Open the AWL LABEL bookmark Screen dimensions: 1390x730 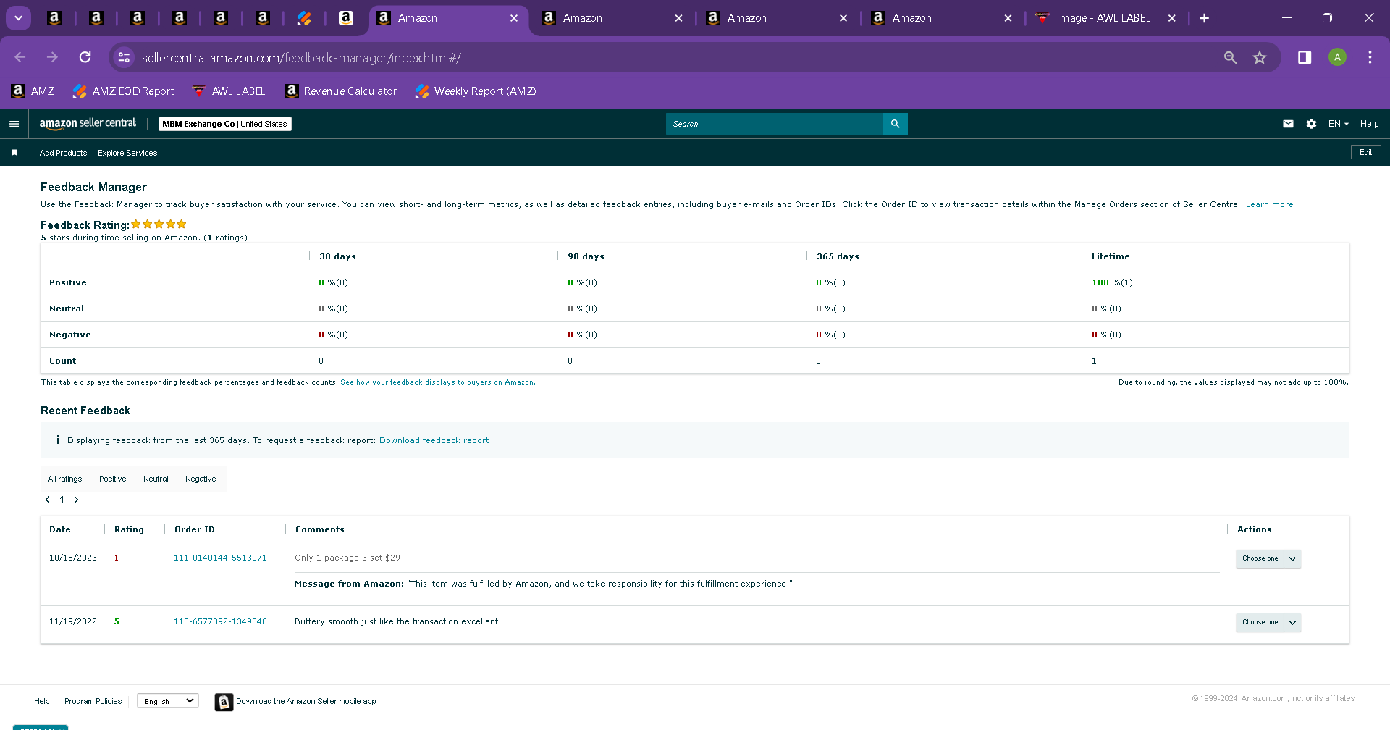[x=229, y=91]
